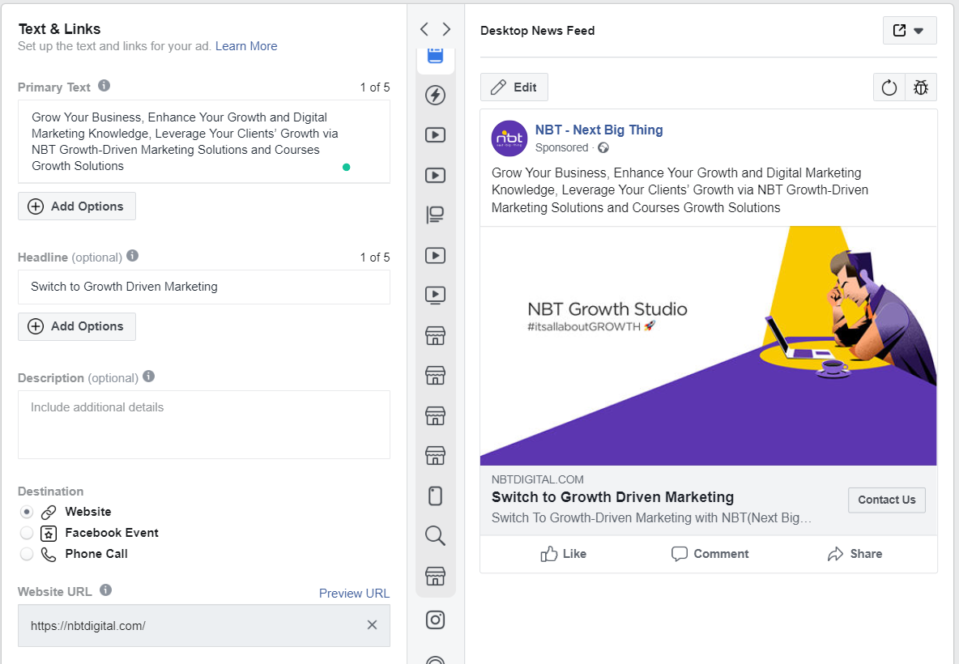Select the Facebook Event destination radio button
Image resolution: width=959 pixels, height=664 pixels.
[x=26, y=533]
